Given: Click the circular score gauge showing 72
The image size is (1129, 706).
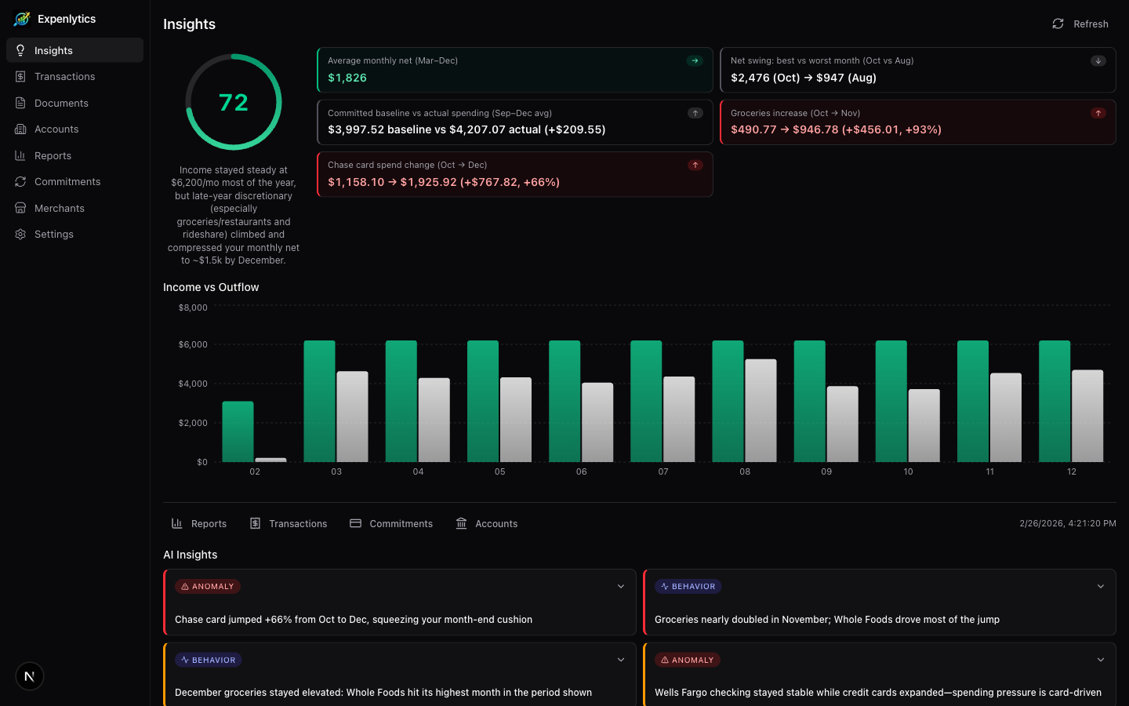Looking at the screenshot, I should click(234, 101).
